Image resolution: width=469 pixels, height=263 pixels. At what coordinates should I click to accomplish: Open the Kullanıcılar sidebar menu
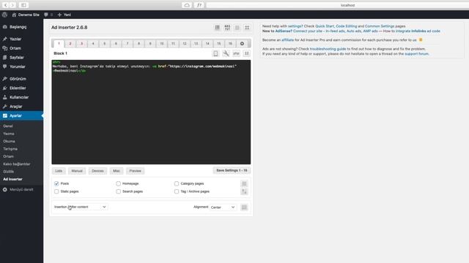click(x=21, y=97)
